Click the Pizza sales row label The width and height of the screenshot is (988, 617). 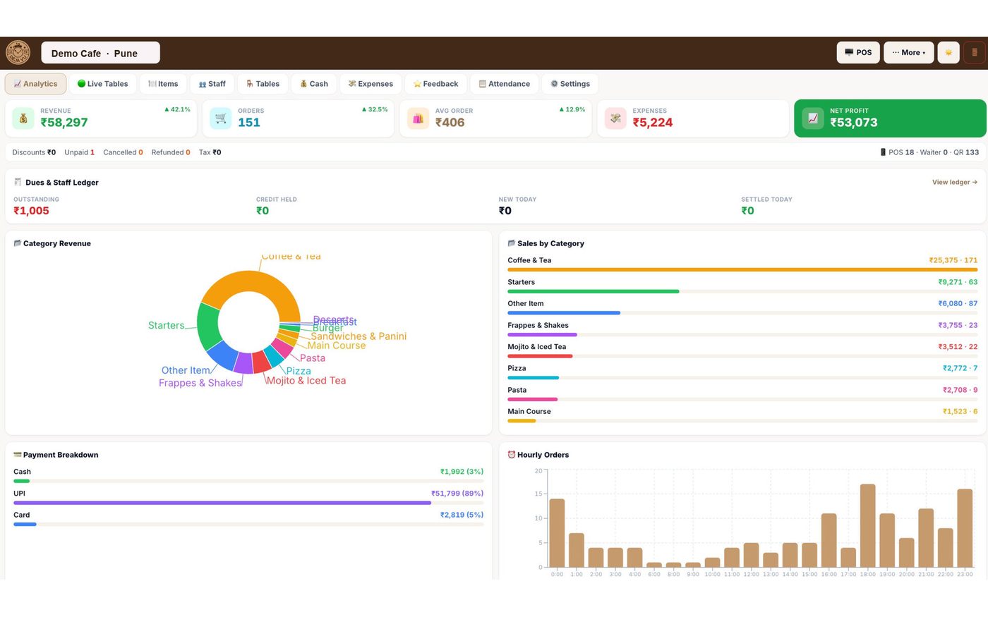[517, 368]
